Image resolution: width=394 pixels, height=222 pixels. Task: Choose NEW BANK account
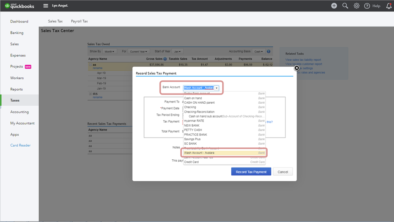(x=224, y=125)
